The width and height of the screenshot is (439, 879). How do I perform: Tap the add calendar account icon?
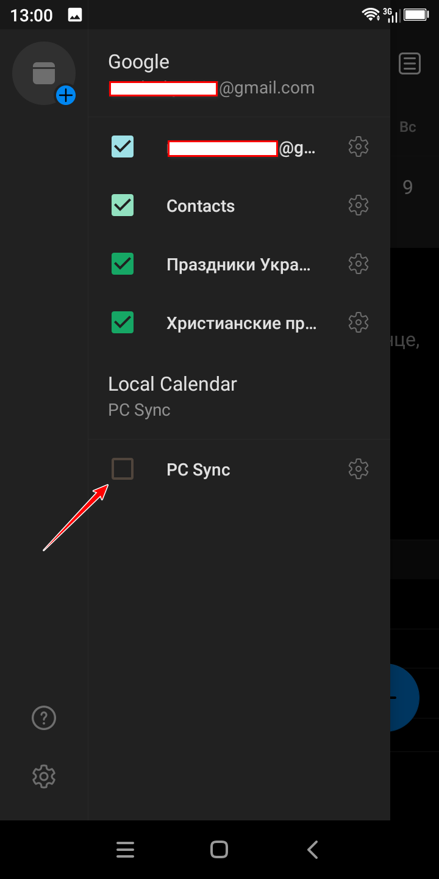44,73
